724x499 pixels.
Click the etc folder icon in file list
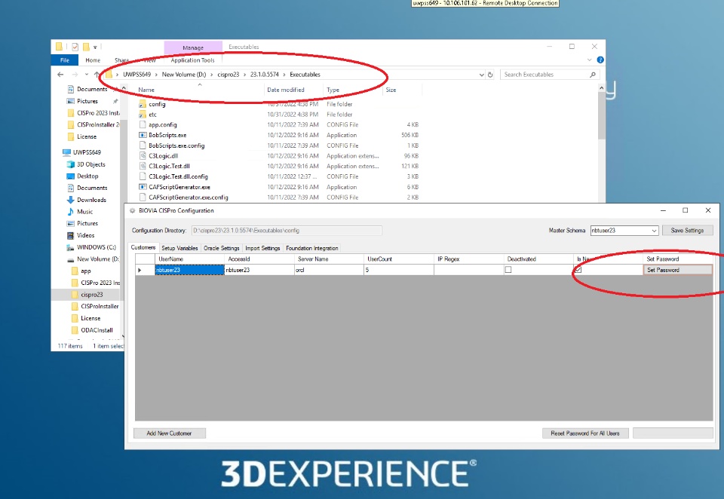pos(143,114)
